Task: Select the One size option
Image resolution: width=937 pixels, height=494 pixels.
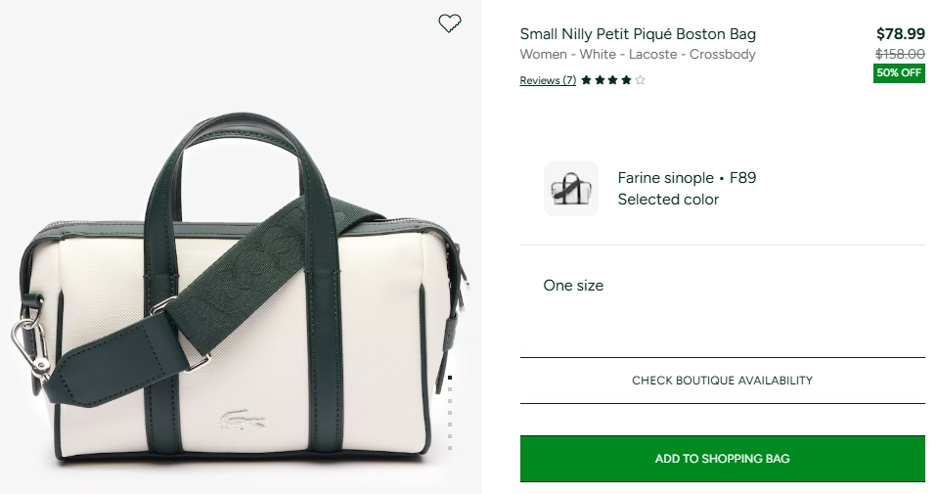Action: (573, 286)
